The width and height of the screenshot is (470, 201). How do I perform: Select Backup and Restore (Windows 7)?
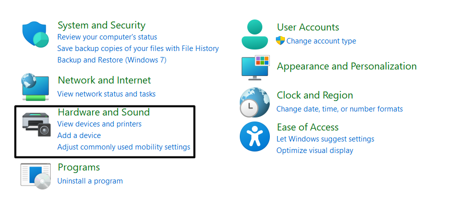(112, 60)
